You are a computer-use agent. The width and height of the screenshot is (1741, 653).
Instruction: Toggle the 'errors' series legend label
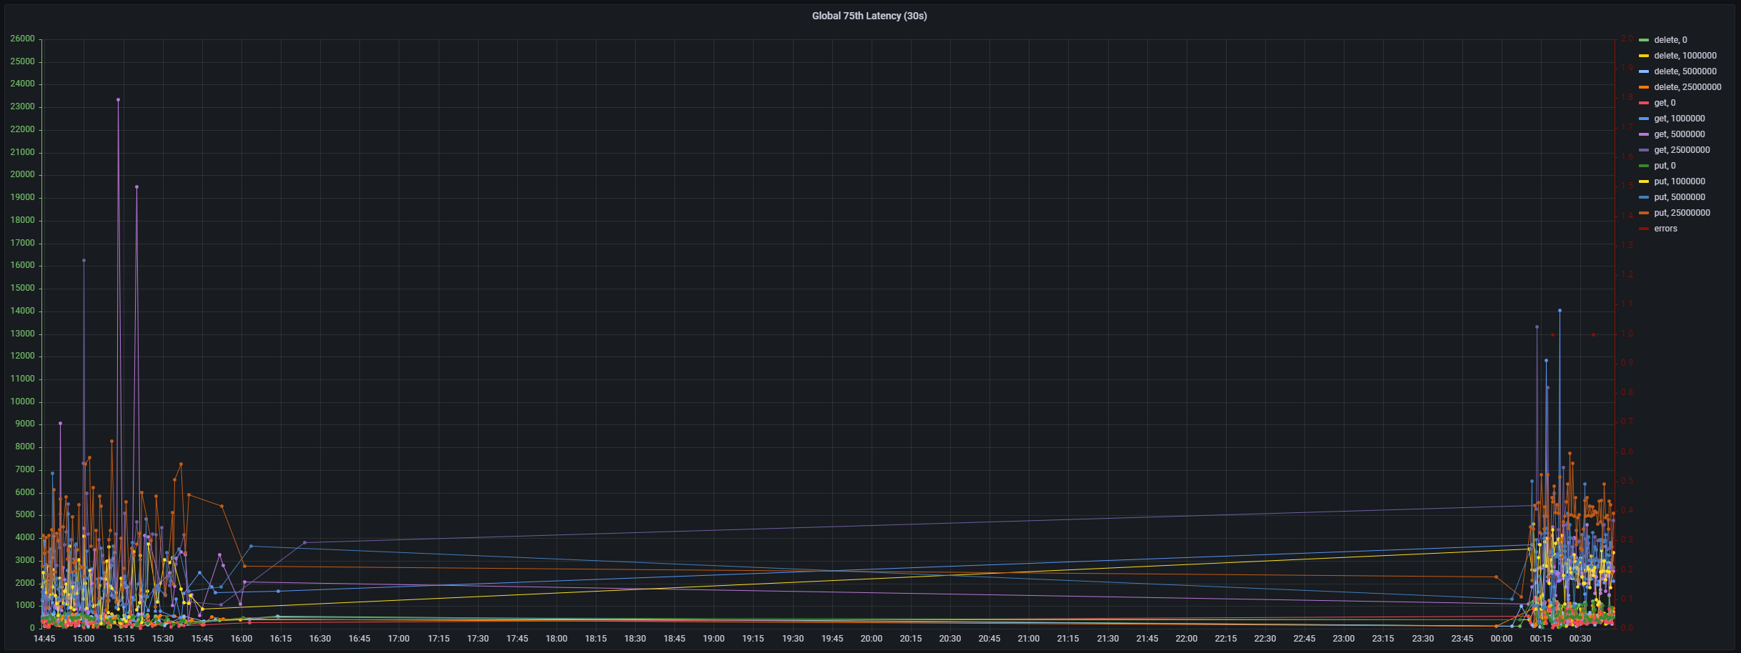tap(1665, 229)
